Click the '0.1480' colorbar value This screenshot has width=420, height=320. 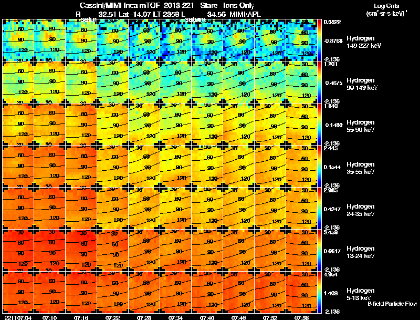tap(334, 125)
